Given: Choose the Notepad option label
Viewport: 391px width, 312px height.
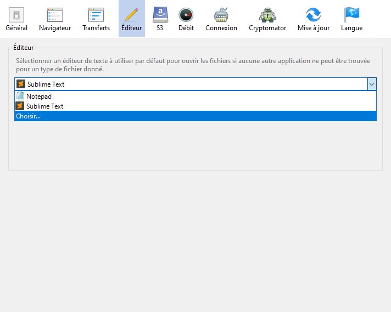Looking at the screenshot, I should pyautogui.click(x=39, y=97).
